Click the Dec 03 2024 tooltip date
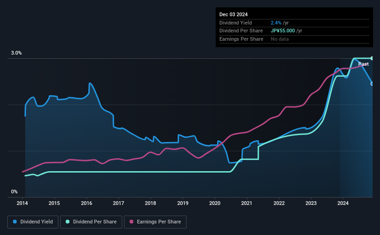The image size is (380, 235). point(233,14)
